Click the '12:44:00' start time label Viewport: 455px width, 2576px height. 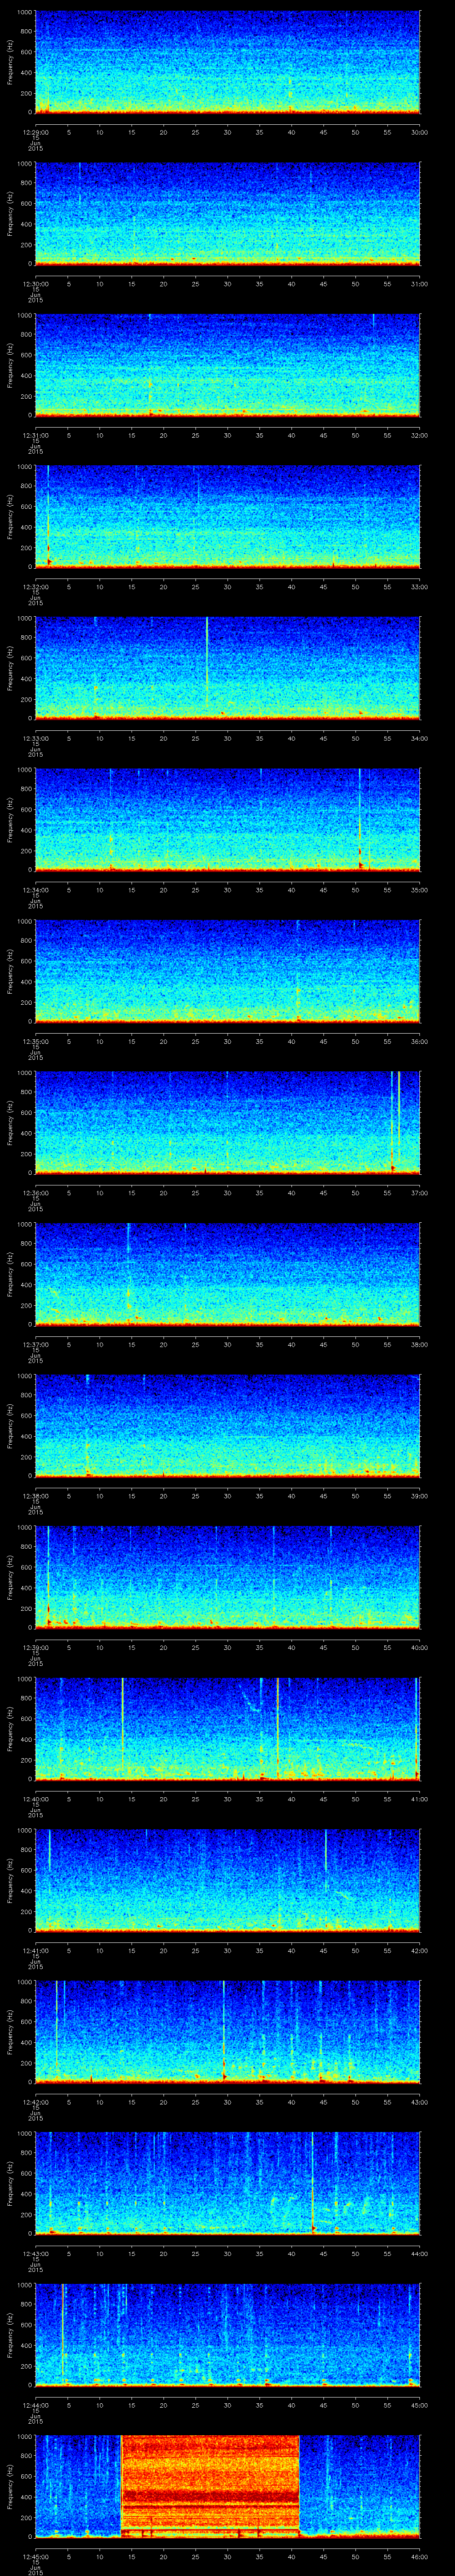pos(35,2404)
